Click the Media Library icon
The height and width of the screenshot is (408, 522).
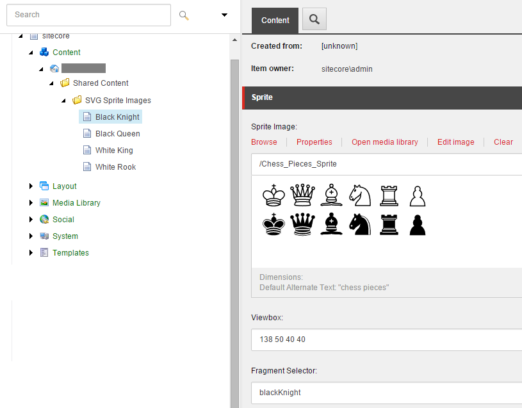tap(44, 203)
